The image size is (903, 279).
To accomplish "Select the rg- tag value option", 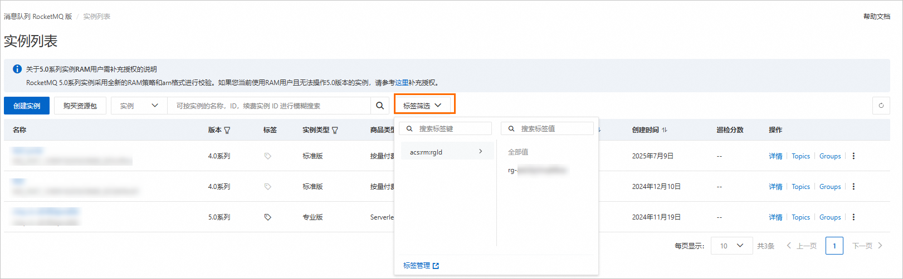I will click(x=537, y=170).
